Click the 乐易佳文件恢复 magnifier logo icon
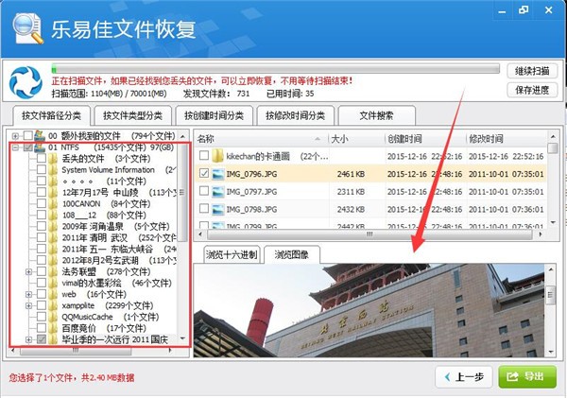The width and height of the screenshot is (567, 398). pos(27,28)
